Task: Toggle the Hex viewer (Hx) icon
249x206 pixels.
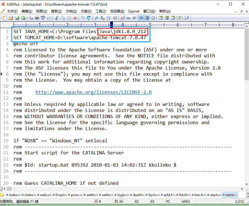Action: coord(128,18)
